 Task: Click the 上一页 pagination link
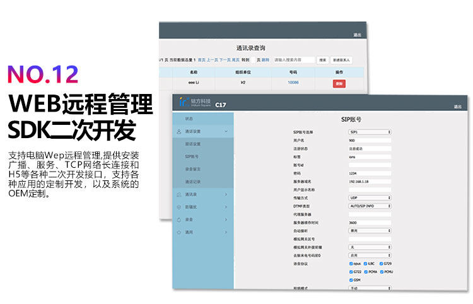click(213, 60)
